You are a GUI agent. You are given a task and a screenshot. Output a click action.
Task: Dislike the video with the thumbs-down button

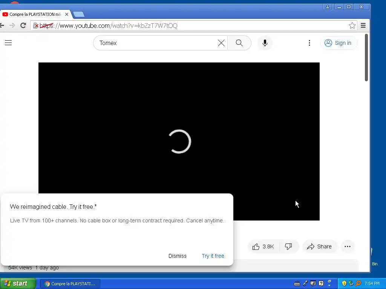coord(288,246)
